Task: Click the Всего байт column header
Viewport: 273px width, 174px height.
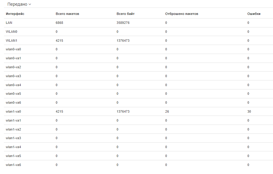Action: click(x=126, y=14)
